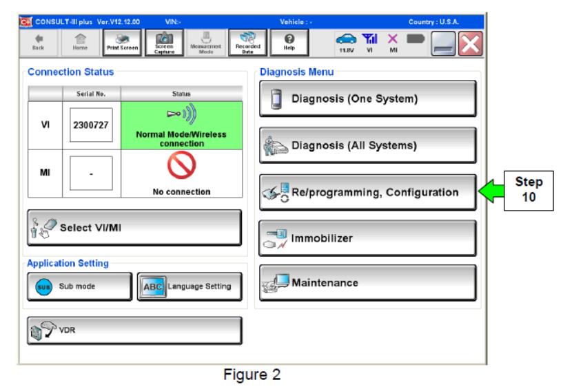Click the ABC language icon
Screen dimensions: 563x389
coord(153,286)
